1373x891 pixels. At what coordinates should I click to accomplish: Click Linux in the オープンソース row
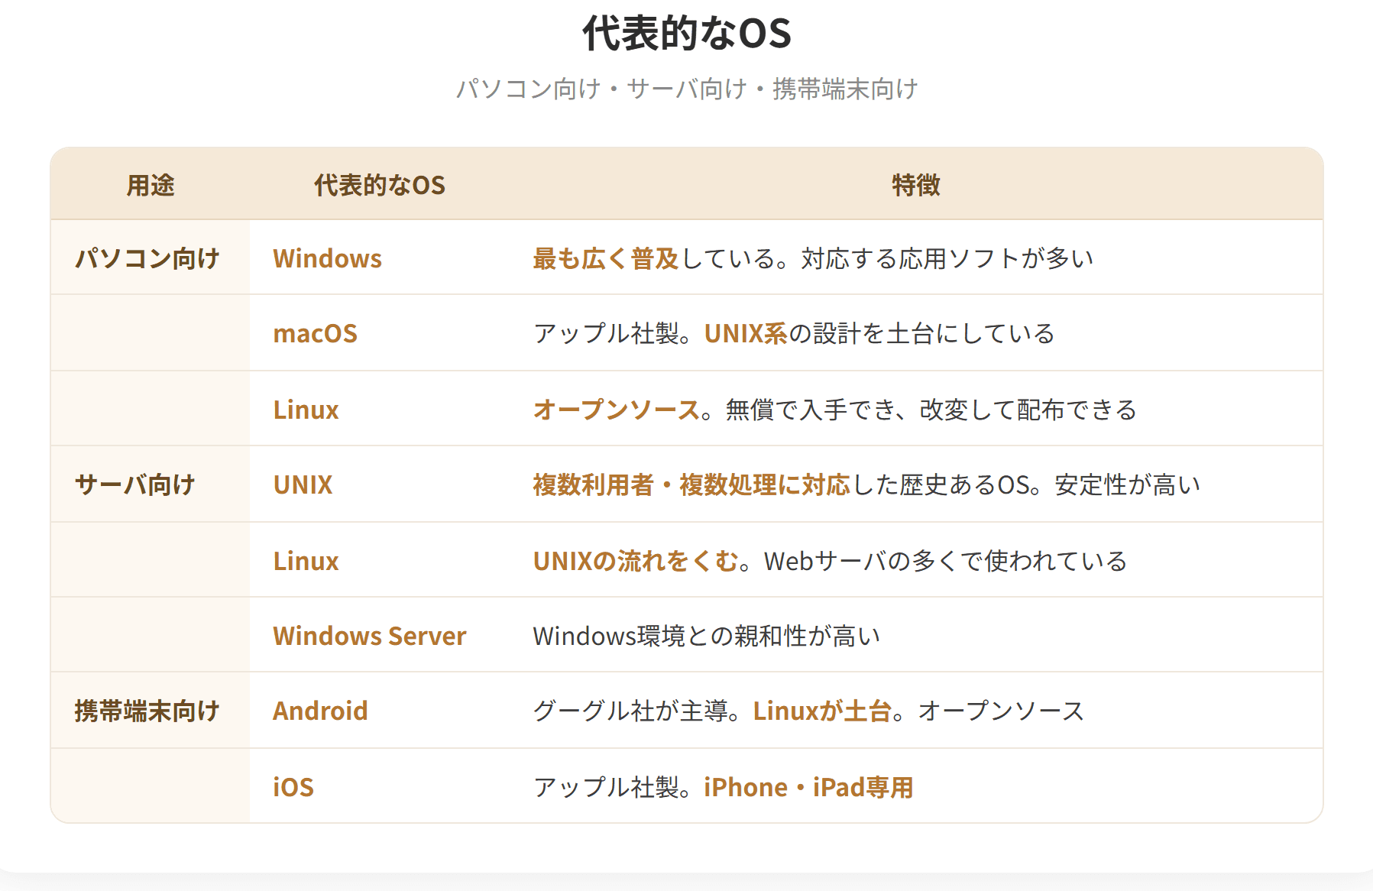pos(306,410)
